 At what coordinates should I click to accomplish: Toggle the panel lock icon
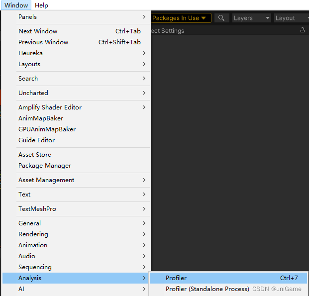click(x=303, y=30)
